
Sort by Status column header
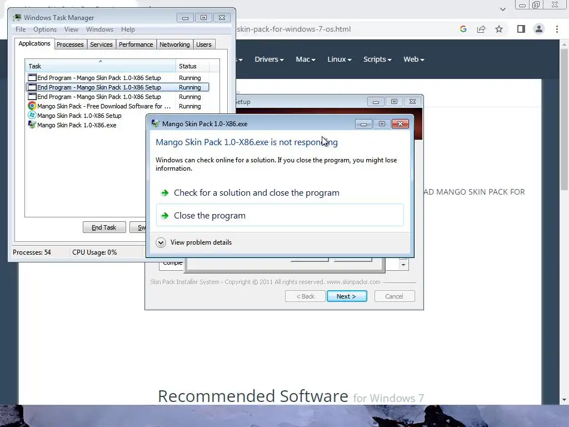(x=193, y=66)
